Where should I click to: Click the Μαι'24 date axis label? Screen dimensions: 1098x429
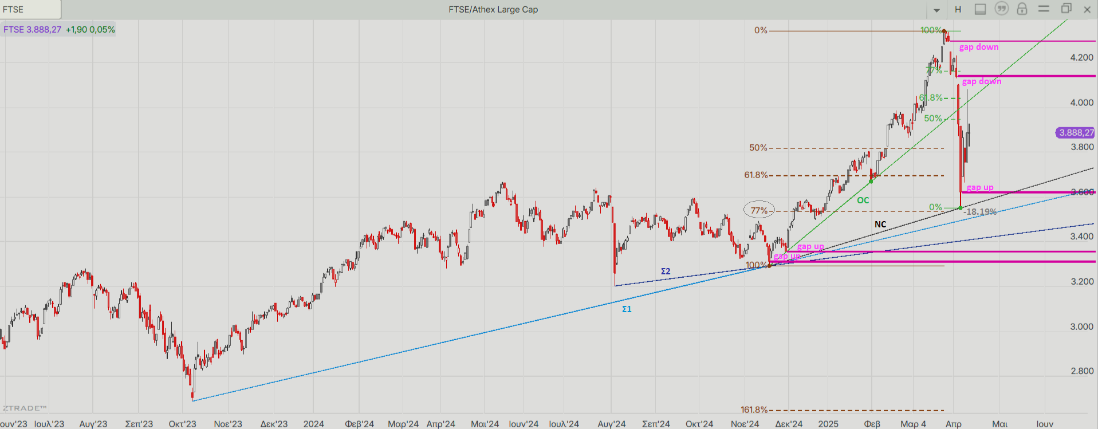(485, 424)
